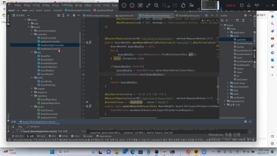277x156 pixels.
Task: Open JpaBoardRepository interface in project tree
Action: (x=50, y=103)
